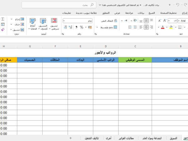Select the header cell الراتب الأساسي
Viewport: 188px width, 141px height.
[x=106, y=60]
